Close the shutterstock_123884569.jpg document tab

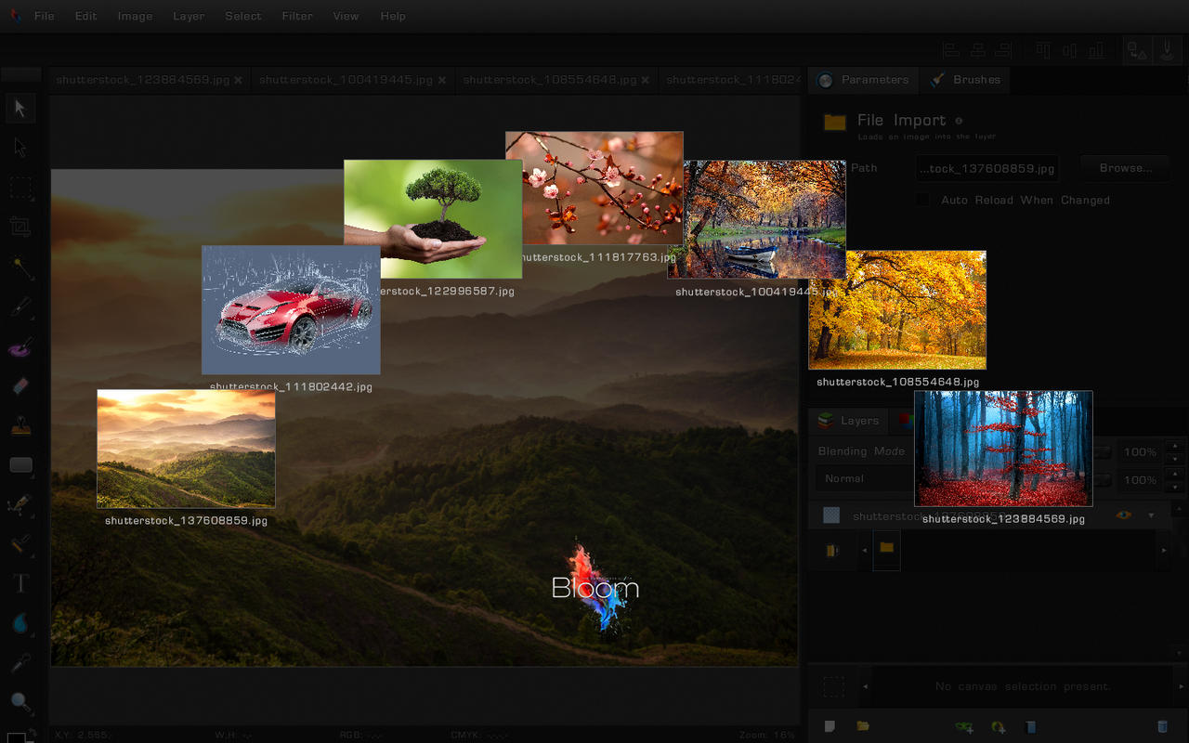pos(238,81)
